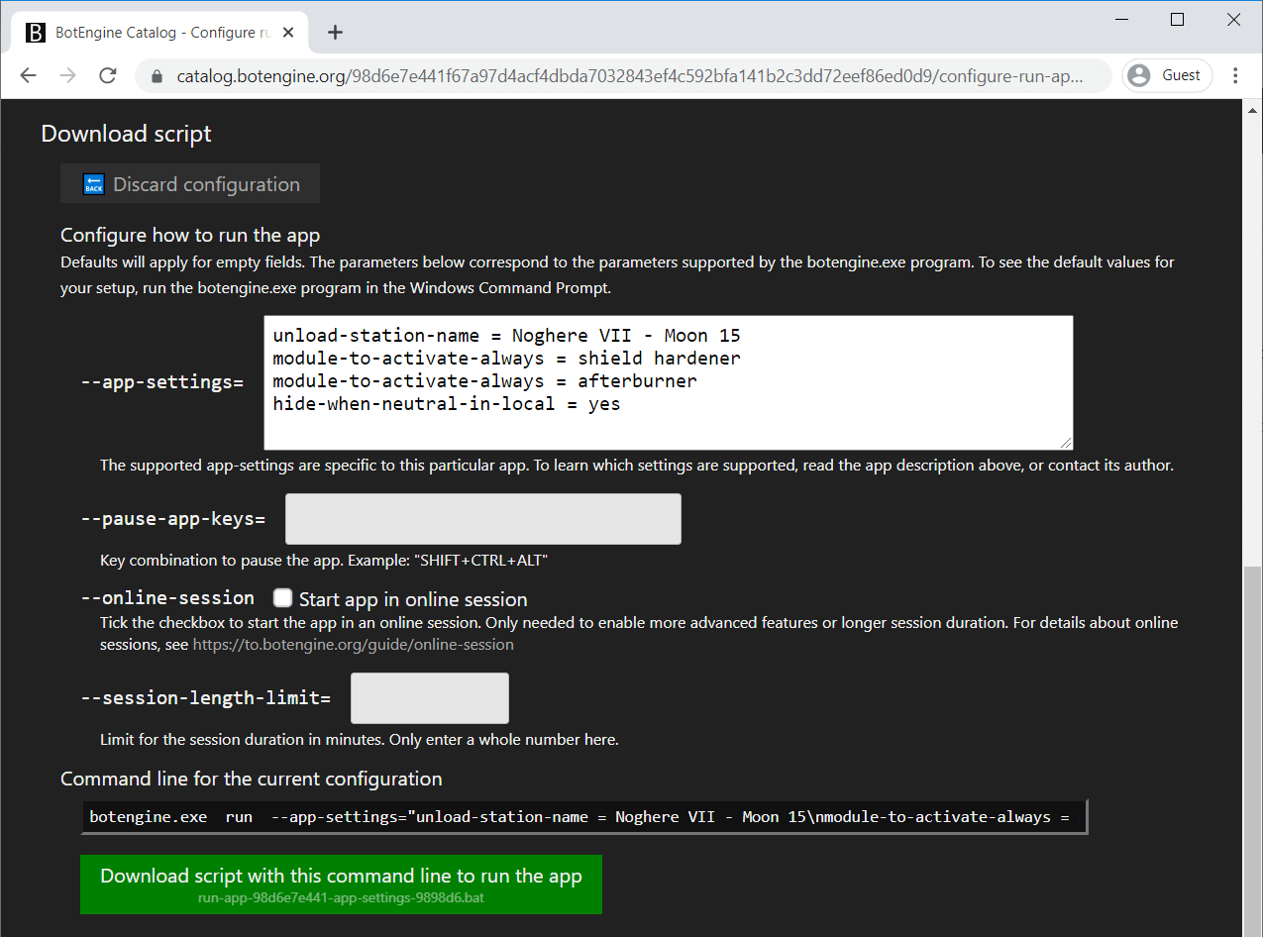Screen dimensions: 1263x937
Task: Click the 'Download script' heading
Action: (126, 134)
